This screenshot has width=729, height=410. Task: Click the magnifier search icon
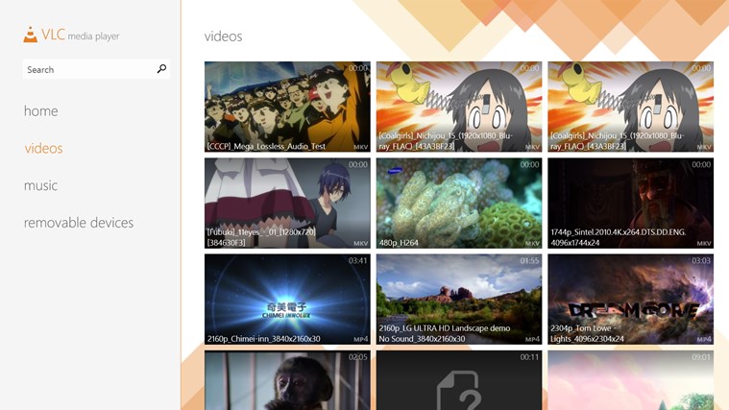(161, 69)
